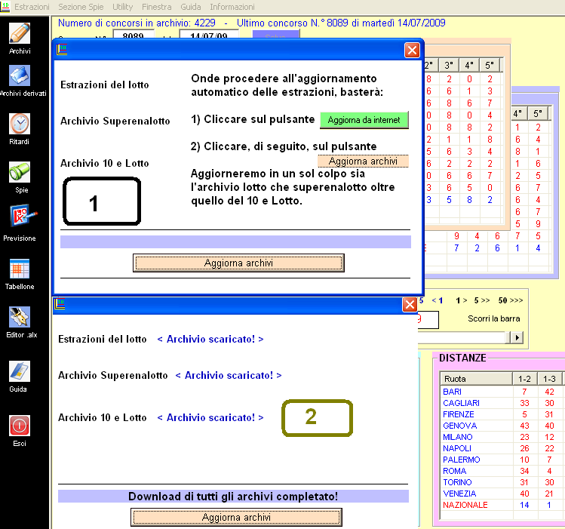The width and height of the screenshot is (565, 529).
Task: Open the Finestra menu
Action: pos(156,7)
